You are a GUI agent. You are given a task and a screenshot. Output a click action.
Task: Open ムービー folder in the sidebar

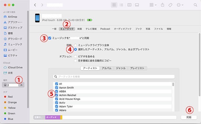click(x=11, y=50)
